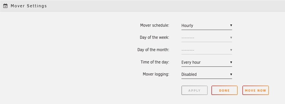The width and height of the screenshot is (285, 104).
Task: Click the arrow next to Every hour
Action: click(x=231, y=62)
